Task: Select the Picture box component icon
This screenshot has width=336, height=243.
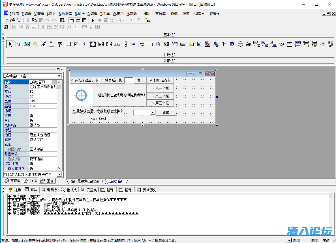Action: pos(27,44)
